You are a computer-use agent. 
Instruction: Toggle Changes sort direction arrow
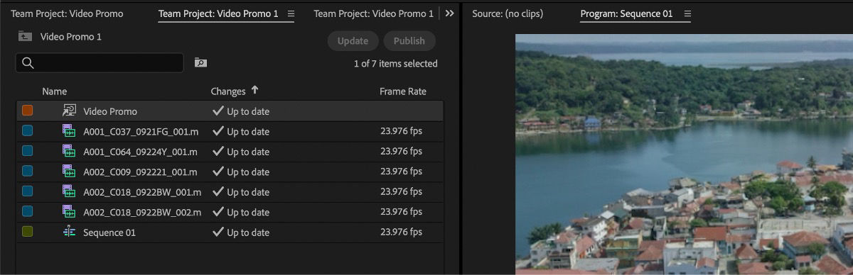point(254,91)
